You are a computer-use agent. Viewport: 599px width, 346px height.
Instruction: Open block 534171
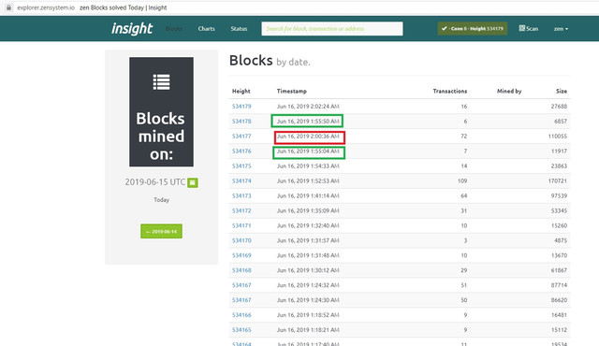241,225
